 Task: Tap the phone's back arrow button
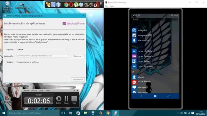pyautogui.click(x=142, y=96)
